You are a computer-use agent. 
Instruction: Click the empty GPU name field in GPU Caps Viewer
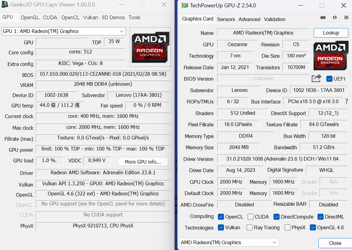[x=61, y=42]
